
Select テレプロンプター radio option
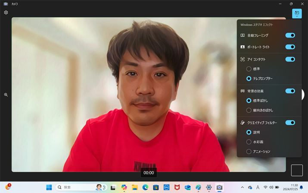[249, 79]
